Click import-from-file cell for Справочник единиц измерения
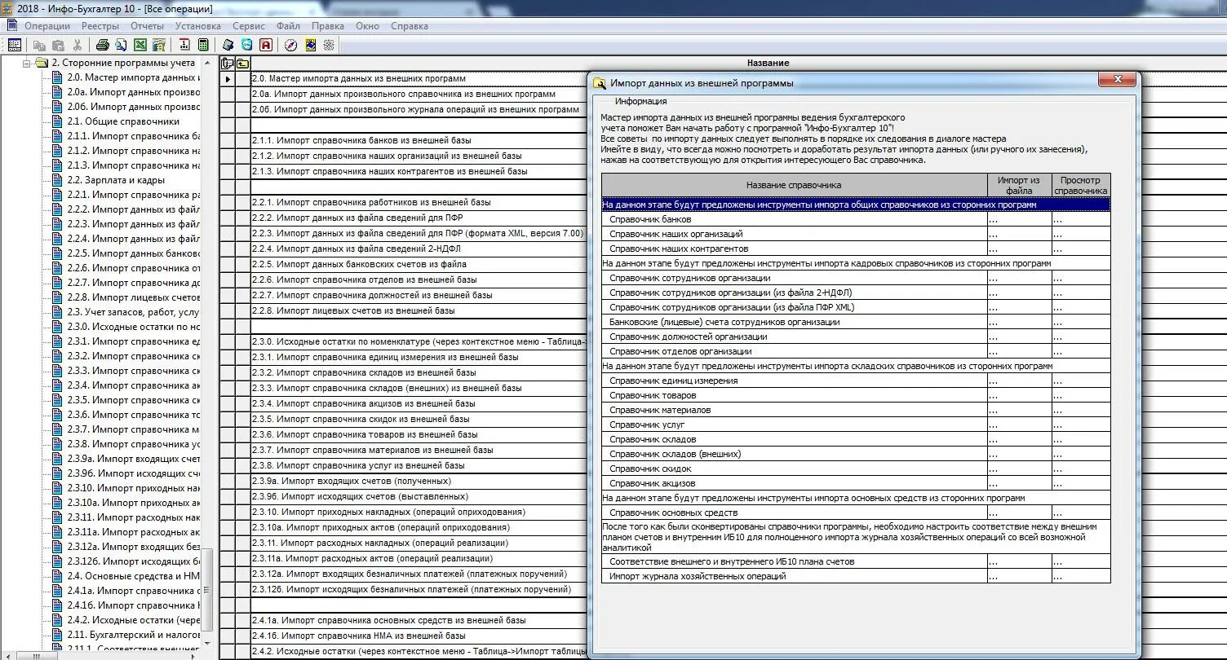 click(1019, 381)
